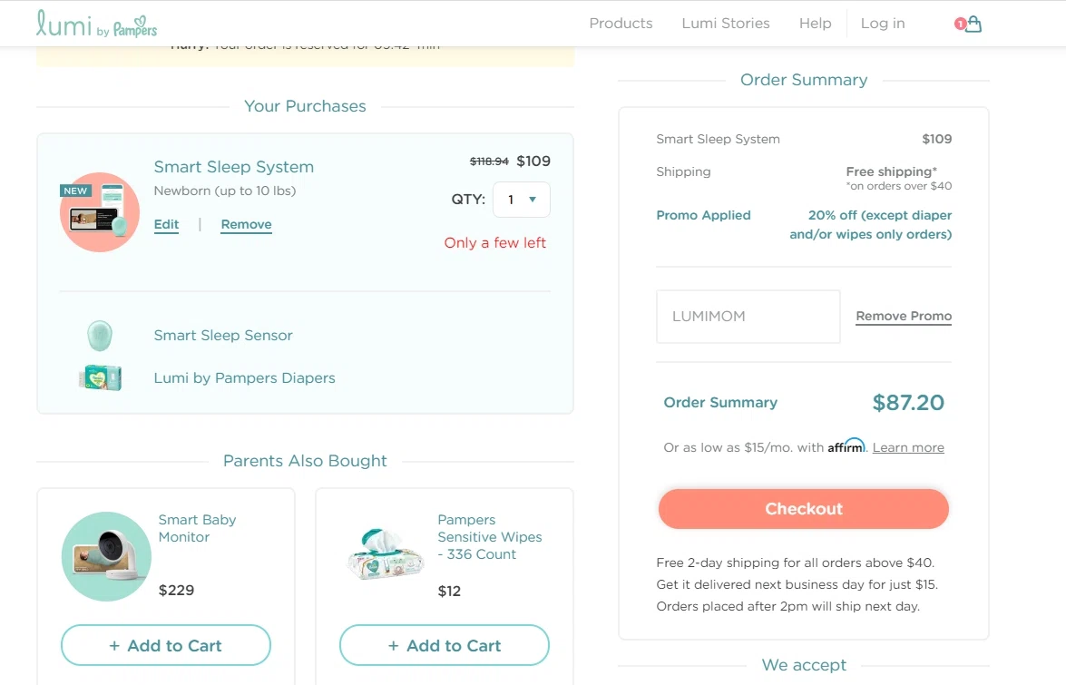Click the Smart Baby Monitor title

197,528
